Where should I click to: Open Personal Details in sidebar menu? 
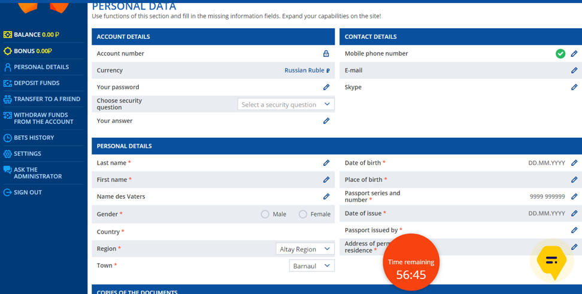coord(41,67)
